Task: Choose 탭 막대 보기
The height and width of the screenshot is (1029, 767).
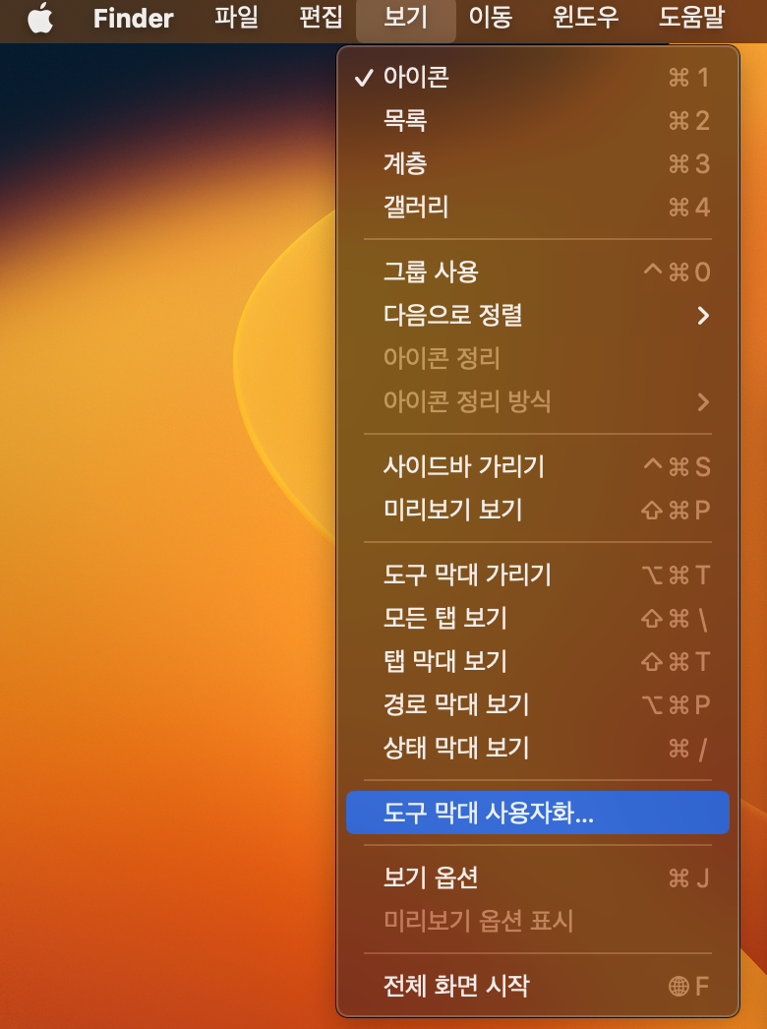Action: pyautogui.click(x=537, y=661)
